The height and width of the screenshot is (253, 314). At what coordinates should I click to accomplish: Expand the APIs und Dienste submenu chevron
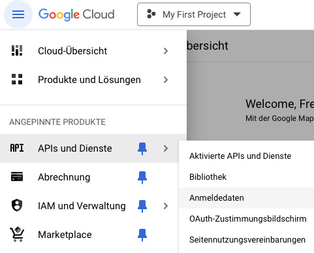pos(166,148)
